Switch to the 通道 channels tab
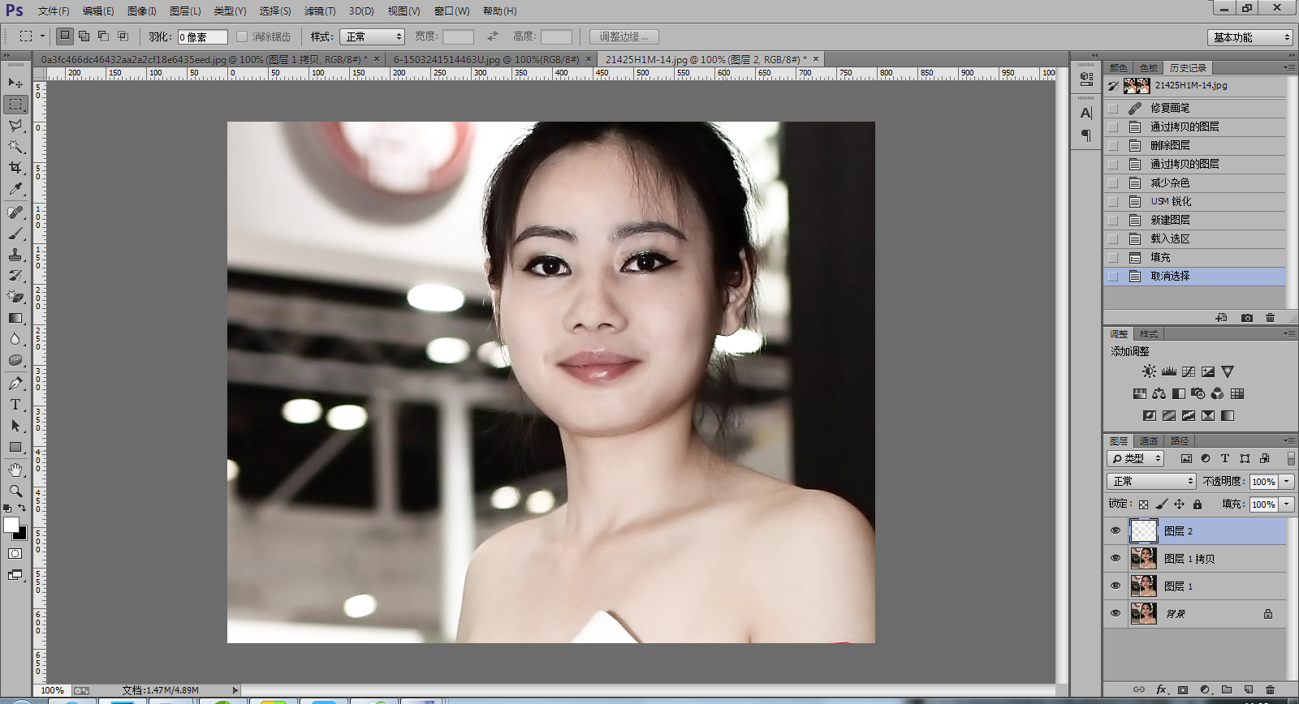This screenshot has height=704, width=1299. tap(1148, 441)
